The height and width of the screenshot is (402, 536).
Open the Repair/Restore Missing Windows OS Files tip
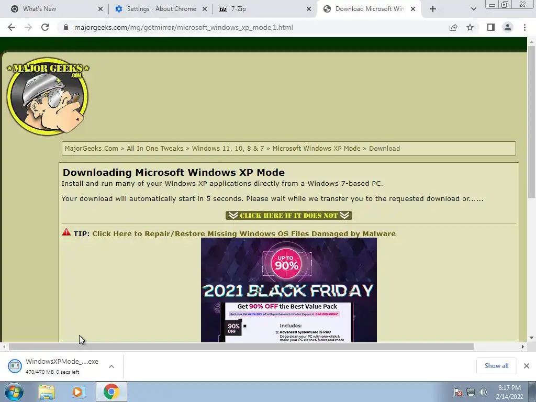[244, 233]
